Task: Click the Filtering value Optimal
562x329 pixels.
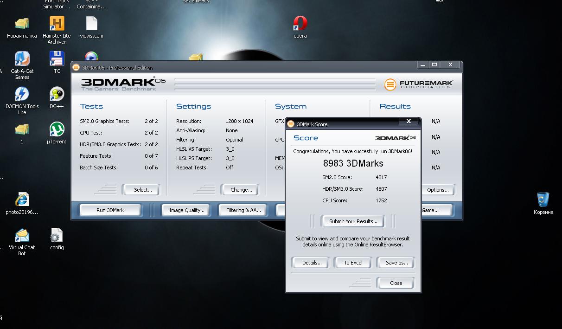Action: pos(234,140)
